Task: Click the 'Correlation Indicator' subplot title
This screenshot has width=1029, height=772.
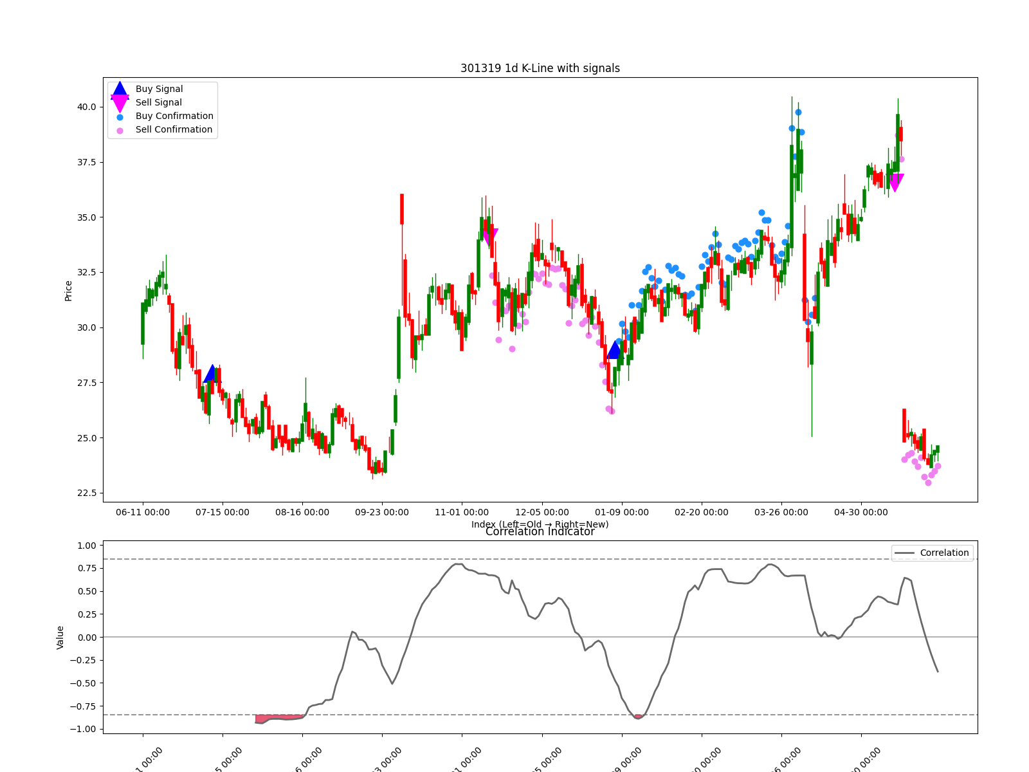Action: click(x=540, y=532)
